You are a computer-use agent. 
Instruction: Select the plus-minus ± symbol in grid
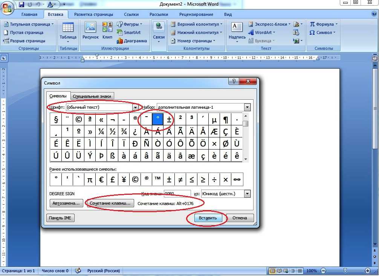[x=169, y=119]
